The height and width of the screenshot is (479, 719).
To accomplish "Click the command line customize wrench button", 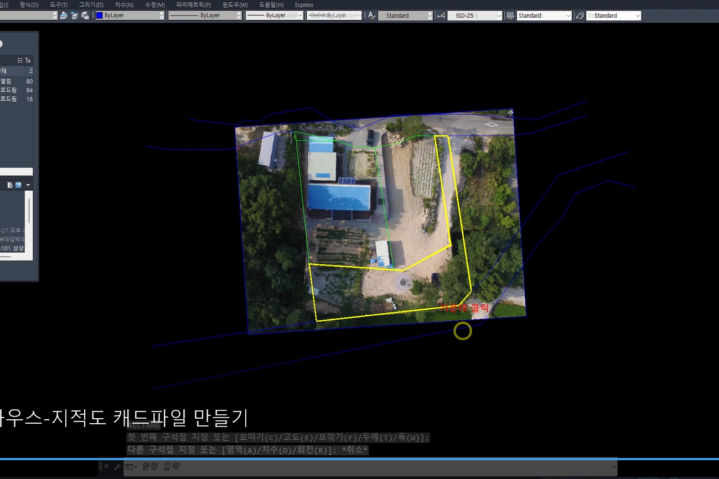I will point(117,466).
